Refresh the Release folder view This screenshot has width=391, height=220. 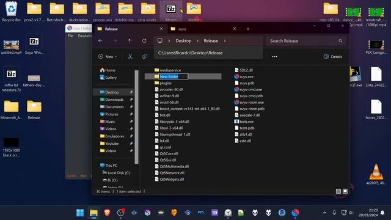[x=144, y=41]
